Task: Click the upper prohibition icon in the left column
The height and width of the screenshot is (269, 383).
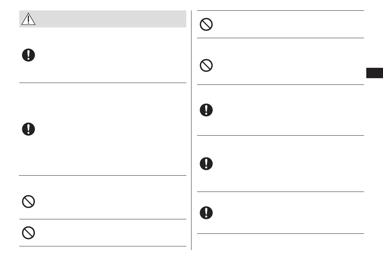Action: [28, 202]
